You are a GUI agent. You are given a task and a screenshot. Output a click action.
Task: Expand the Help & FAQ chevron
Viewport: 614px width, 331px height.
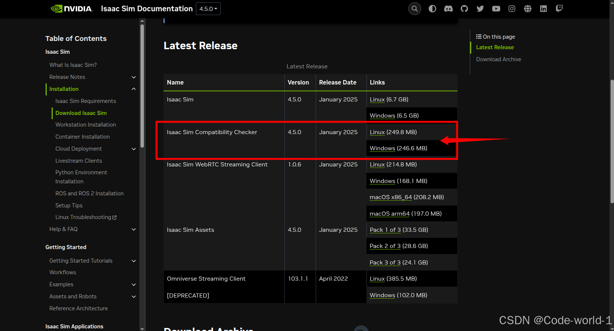click(x=134, y=229)
